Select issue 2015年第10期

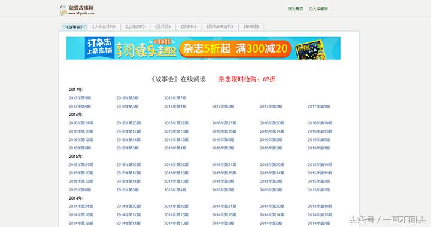point(176,182)
